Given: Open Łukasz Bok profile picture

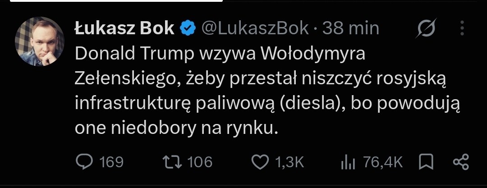Looking at the screenshot, I should coord(39,41).
